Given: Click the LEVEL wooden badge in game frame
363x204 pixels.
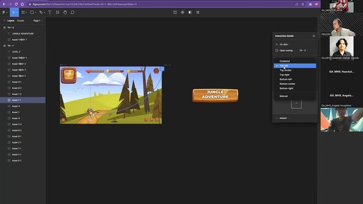Looking at the screenshot, I should [x=69, y=75].
